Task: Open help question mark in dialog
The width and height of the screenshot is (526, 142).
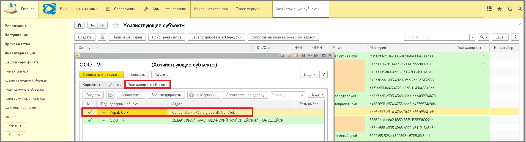Action: [x=324, y=74]
